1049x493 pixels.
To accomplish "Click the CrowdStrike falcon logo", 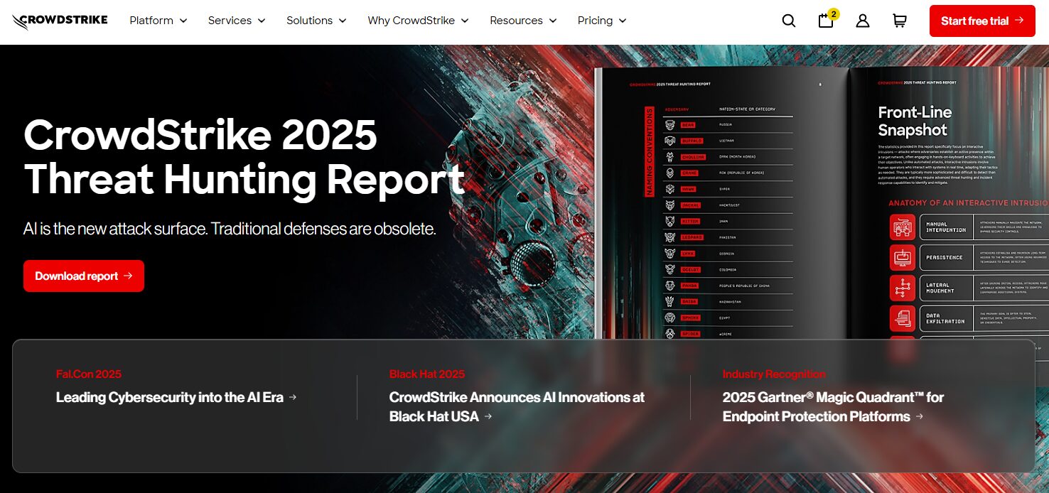I will 59,20.
